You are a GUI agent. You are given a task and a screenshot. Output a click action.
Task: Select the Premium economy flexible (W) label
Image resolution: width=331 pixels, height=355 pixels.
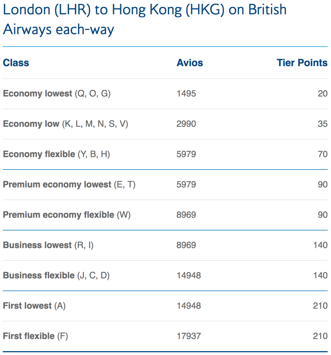[x=67, y=215]
